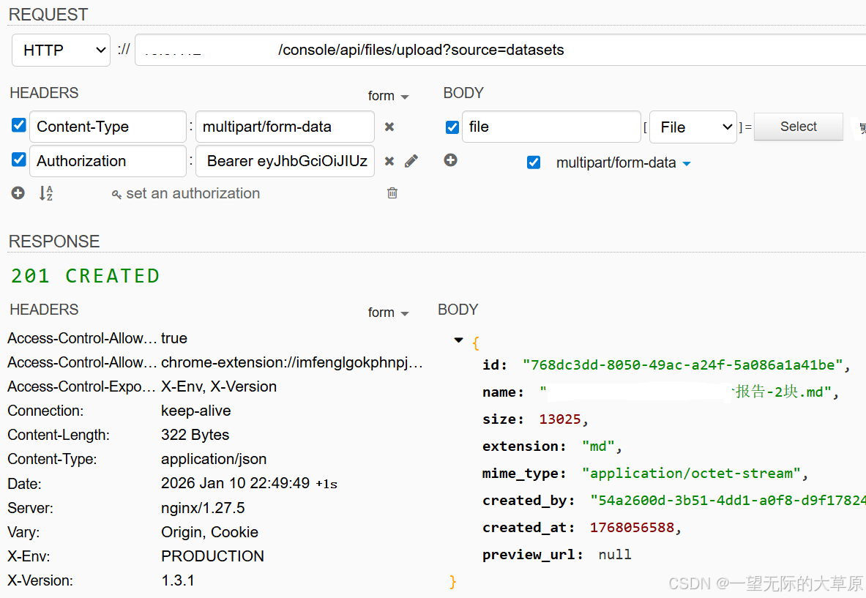Click the created_by value starting 54a2600d

pos(728,500)
